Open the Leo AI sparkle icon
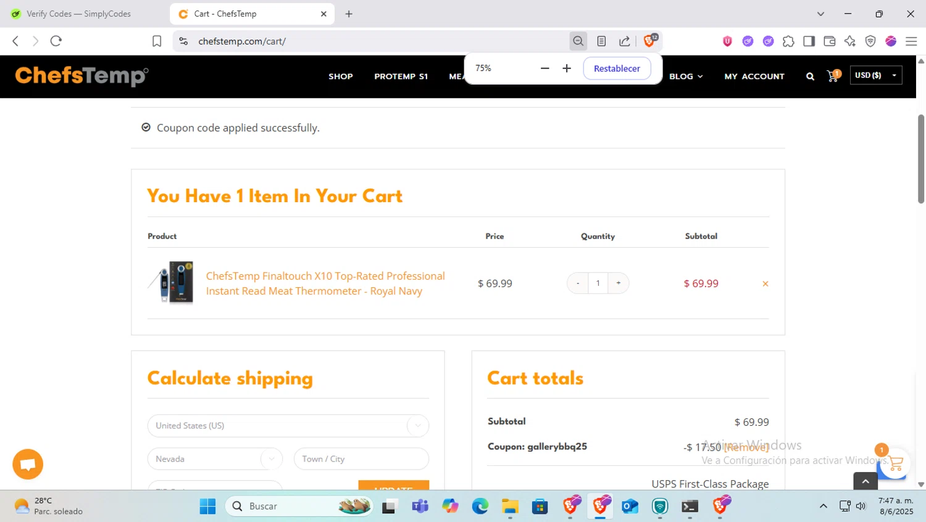Screen dimensions: 926x522 [850, 41]
